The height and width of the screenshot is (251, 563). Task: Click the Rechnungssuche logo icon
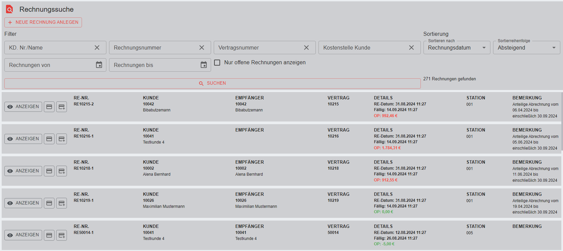click(10, 9)
